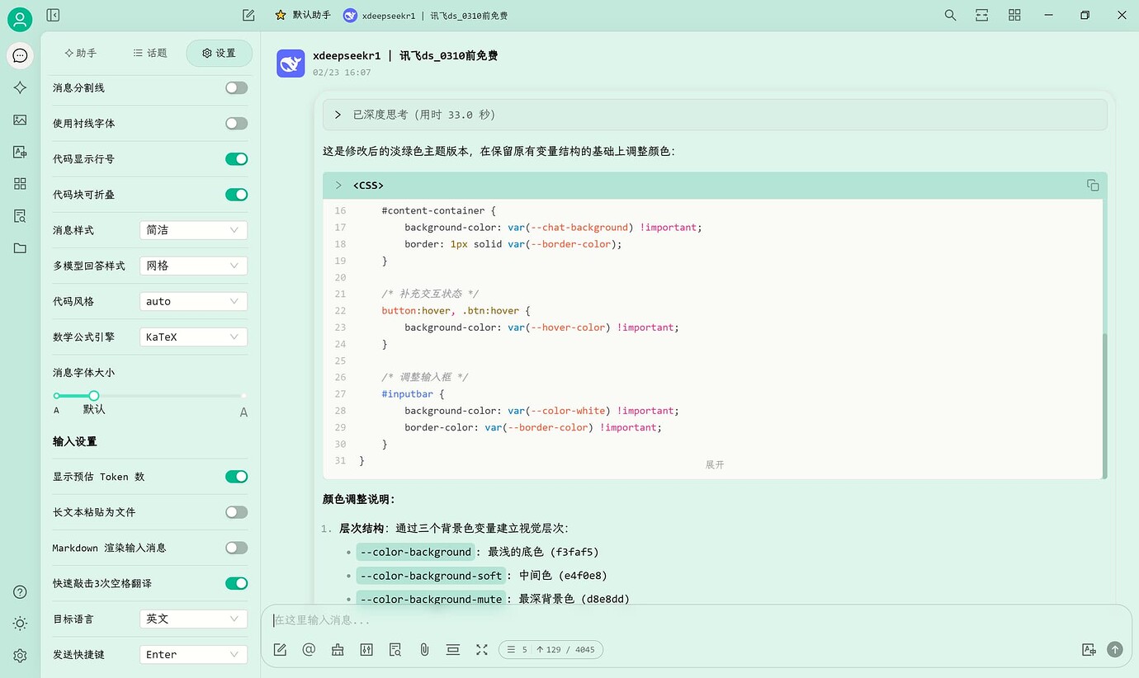Open the translate page from sidebar
Screen dimensions: 1139x678
click(21, 152)
